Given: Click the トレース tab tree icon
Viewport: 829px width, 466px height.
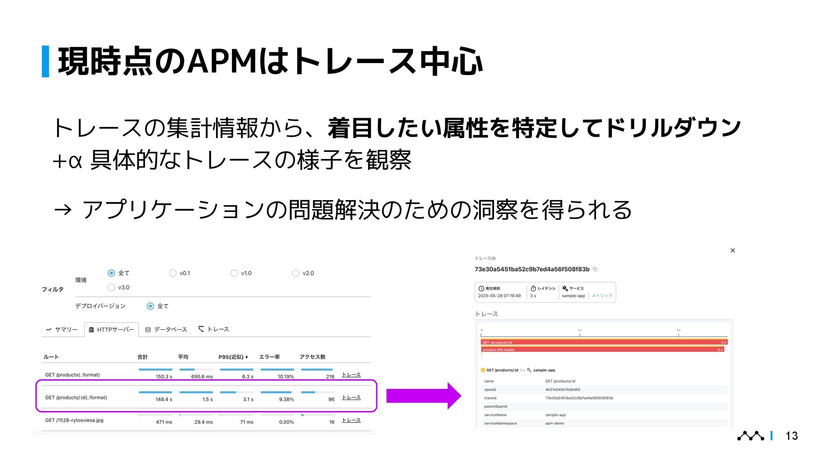Looking at the screenshot, I should 201,329.
